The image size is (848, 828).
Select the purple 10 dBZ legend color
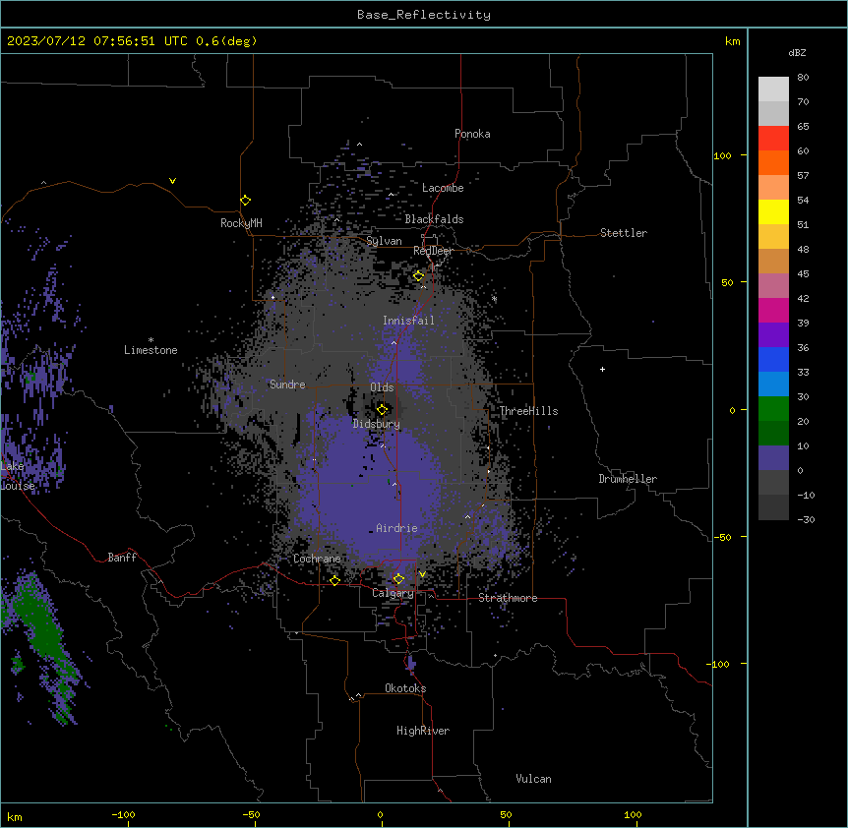click(773, 458)
